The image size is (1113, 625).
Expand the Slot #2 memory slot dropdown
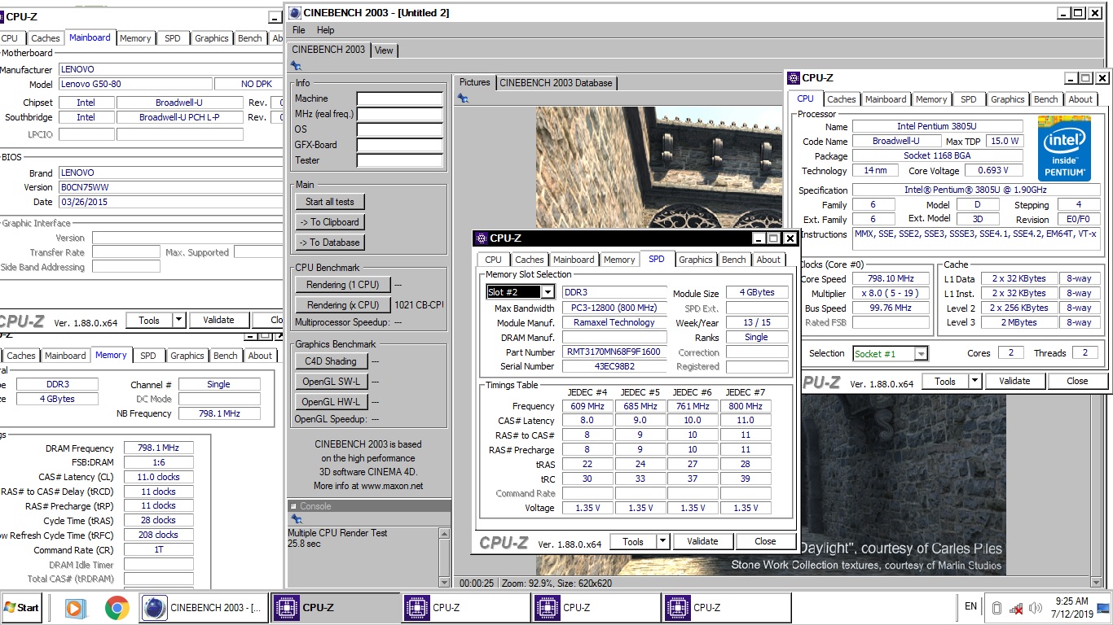click(548, 292)
